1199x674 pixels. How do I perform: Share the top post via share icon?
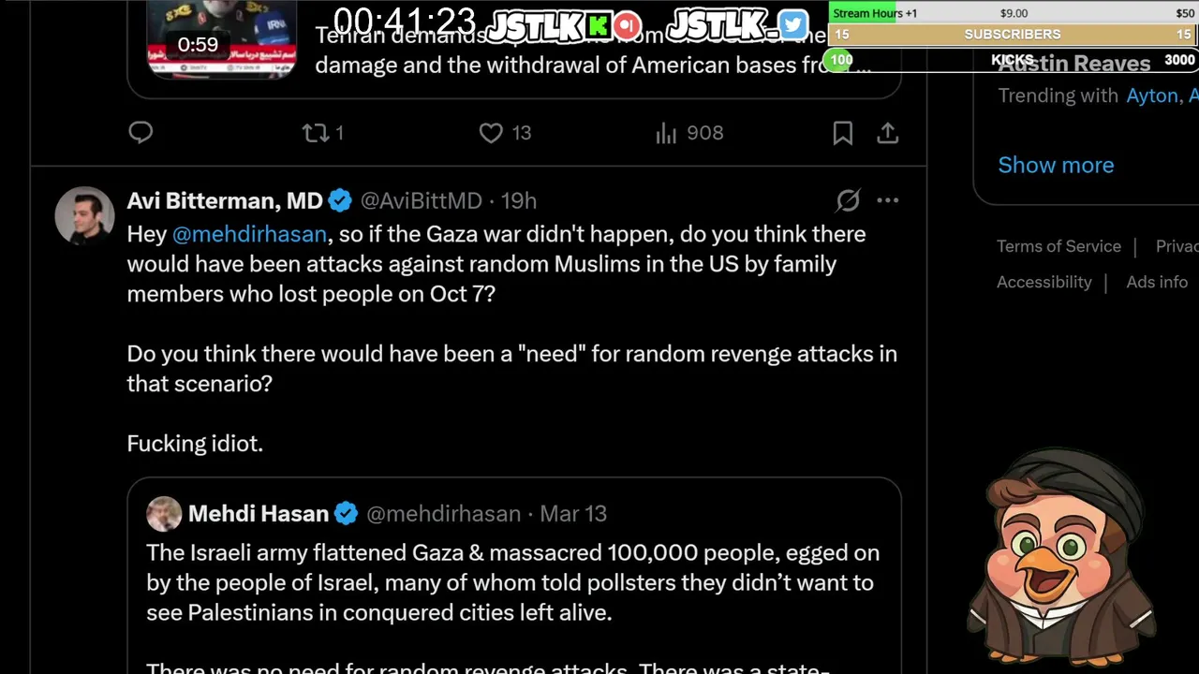click(x=887, y=133)
